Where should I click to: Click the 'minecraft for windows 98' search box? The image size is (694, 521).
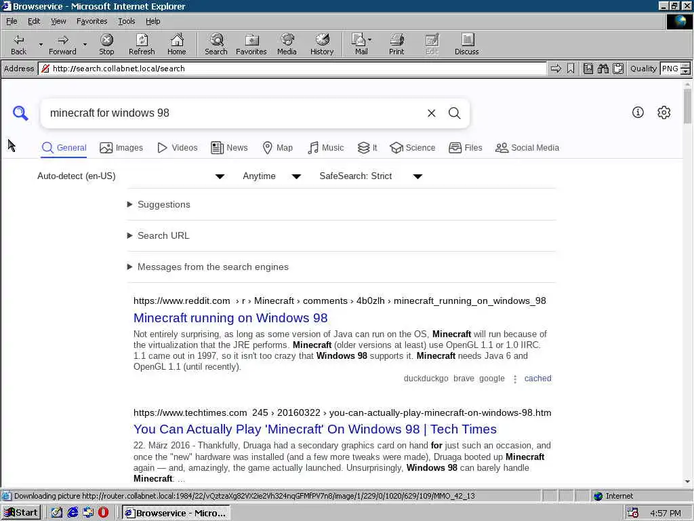coord(234,113)
